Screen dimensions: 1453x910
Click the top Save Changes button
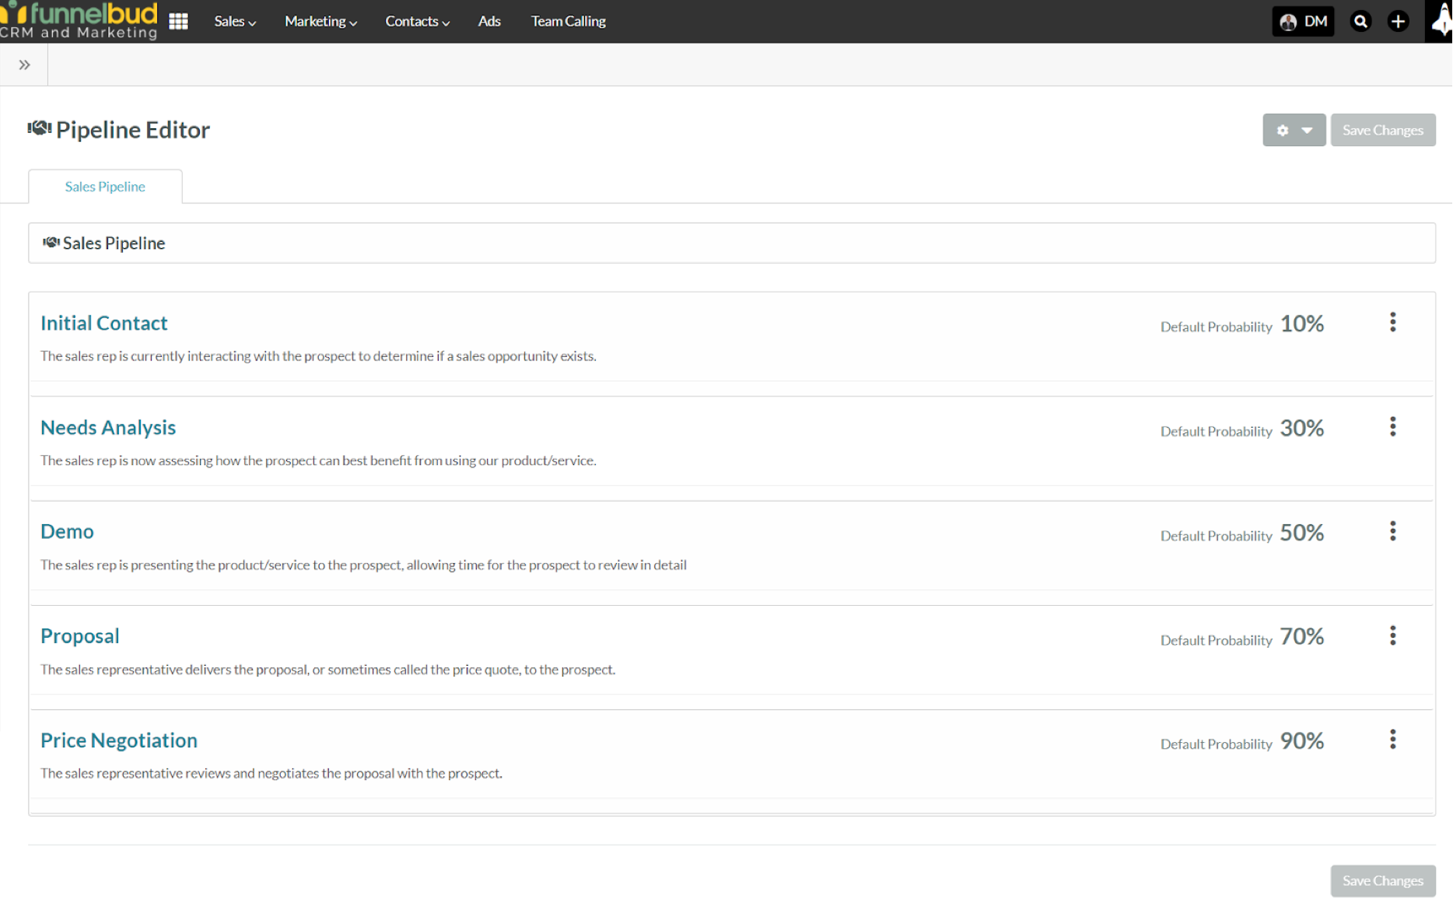tap(1383, 130)
